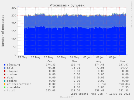Click total minimum value 228.50
The height and width of the screenshot is (100, 134).
click(x=75, y=91)
